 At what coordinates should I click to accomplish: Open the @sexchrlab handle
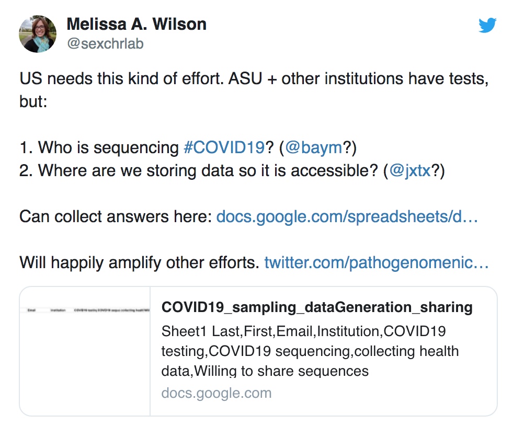coord(105,44)
